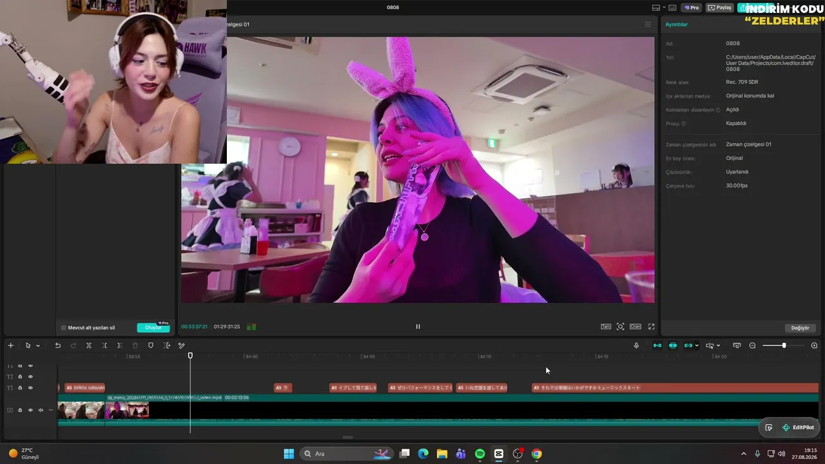825x464 pixels.
Task: Click the microphone voice-over record icon
Action: [x=636, y=345]
